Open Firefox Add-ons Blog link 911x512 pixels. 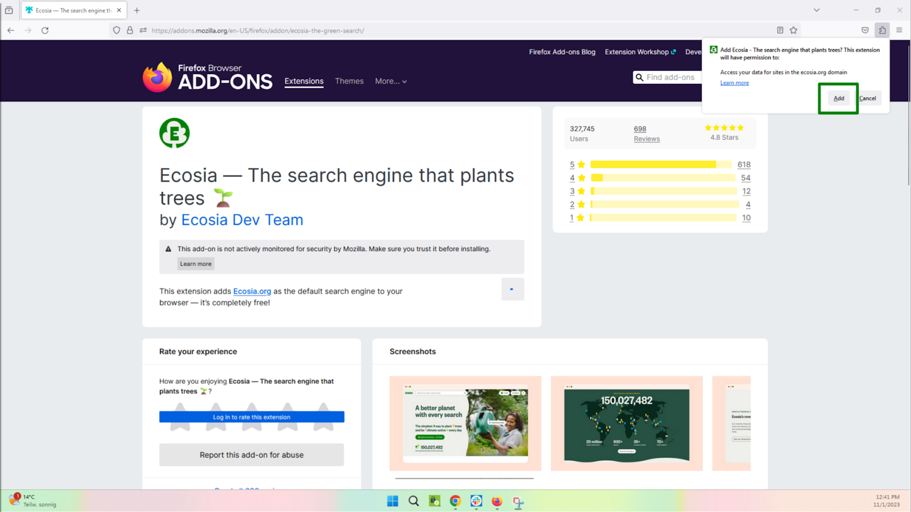point(562,52)
